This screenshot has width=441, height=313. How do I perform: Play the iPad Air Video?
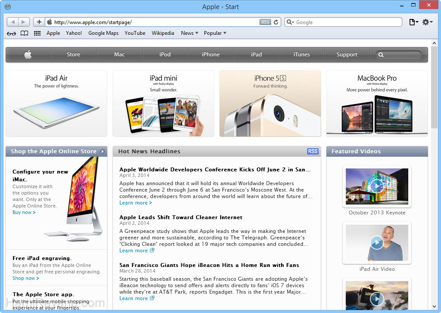click(377, 242)
